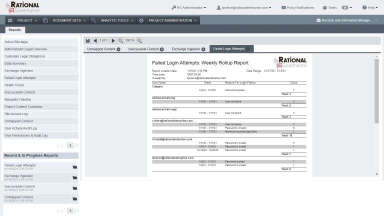The image size is (384, 216).
Task: Switch to the Exchange Ingestion tab
Action: [x=185, y=49]
